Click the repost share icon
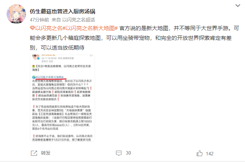 pyautogui.click(x=34, y=153)
